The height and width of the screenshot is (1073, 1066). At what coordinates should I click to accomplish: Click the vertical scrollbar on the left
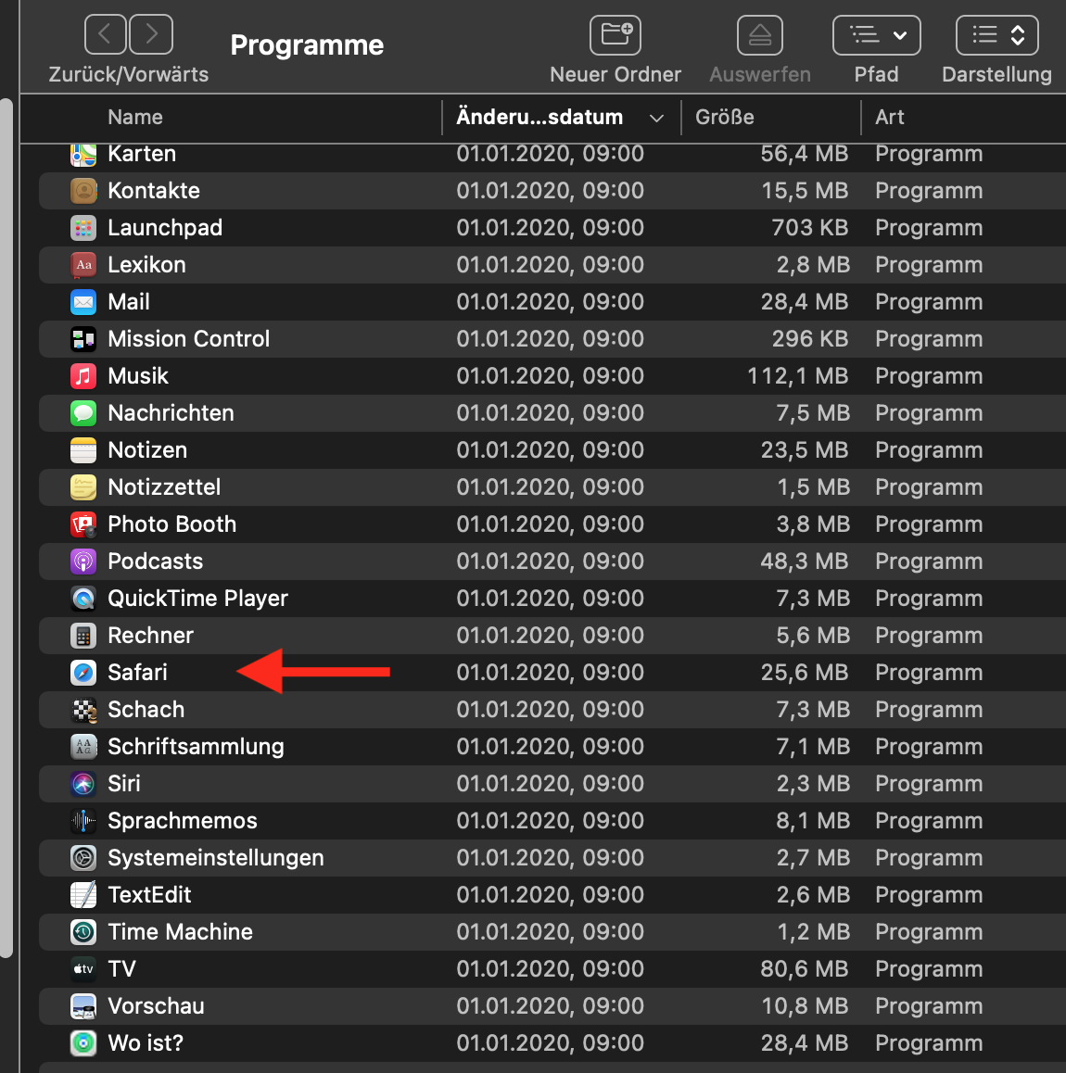pos(6,528)
